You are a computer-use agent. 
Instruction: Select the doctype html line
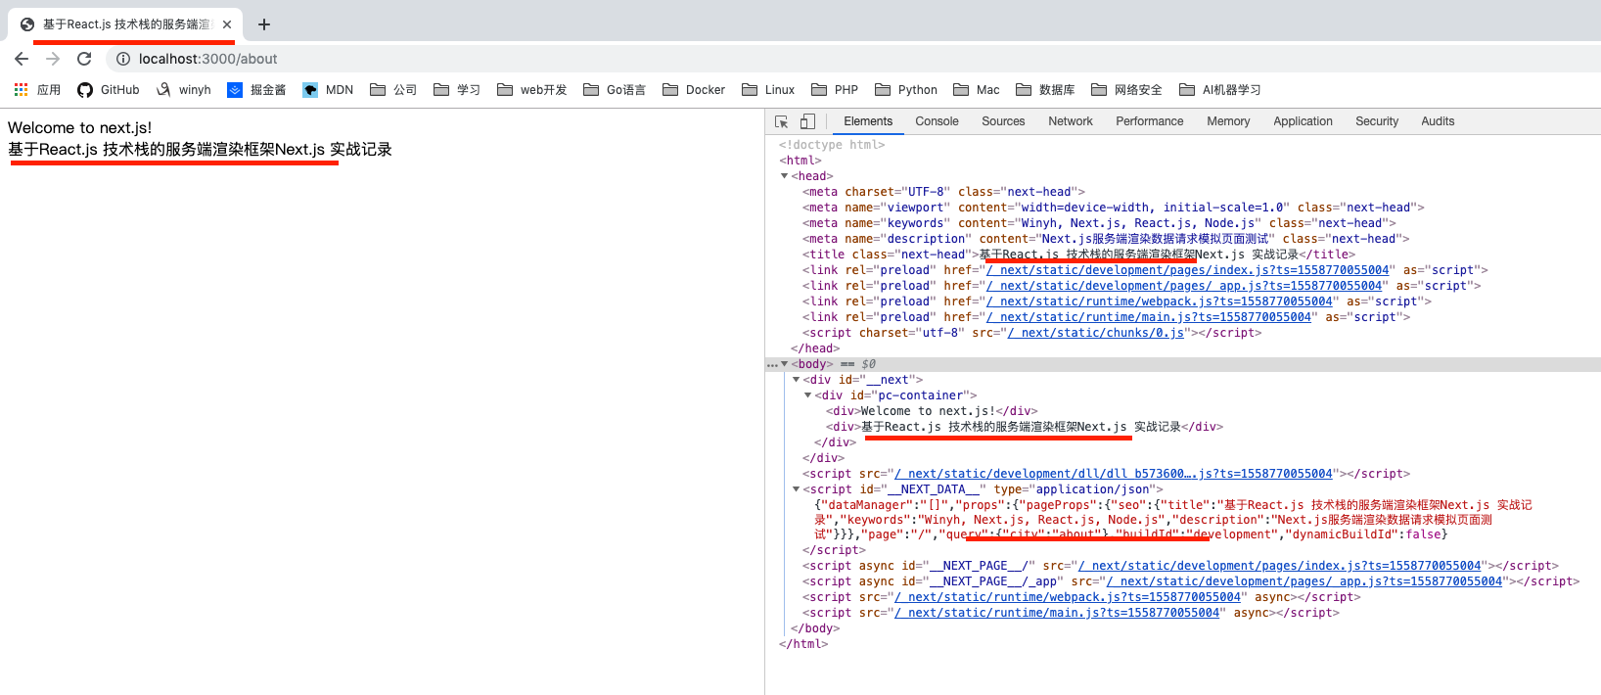coord(832,145)
